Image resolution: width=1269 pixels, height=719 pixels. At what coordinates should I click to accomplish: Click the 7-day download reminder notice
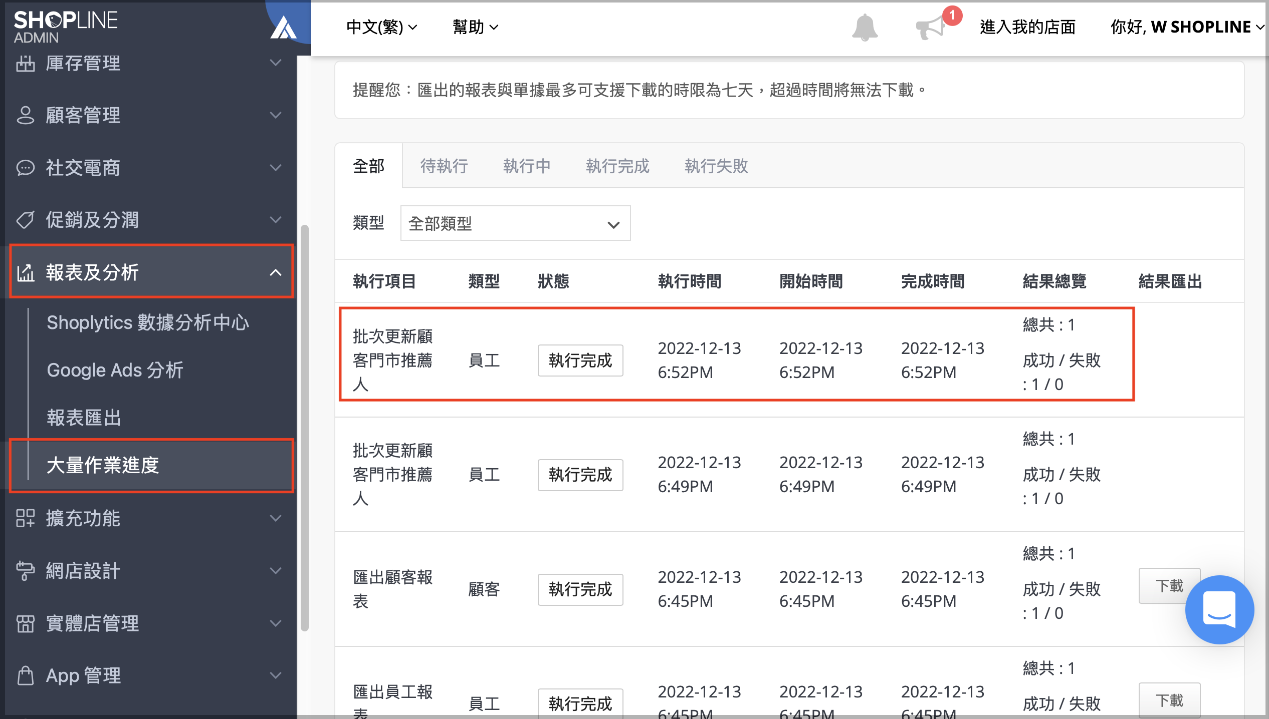[x=789, y=90]
